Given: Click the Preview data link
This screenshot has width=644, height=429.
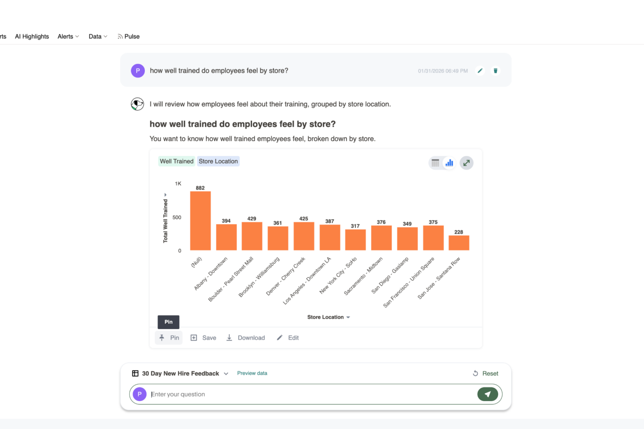Looking at the screenshot, I should (252, 373).
